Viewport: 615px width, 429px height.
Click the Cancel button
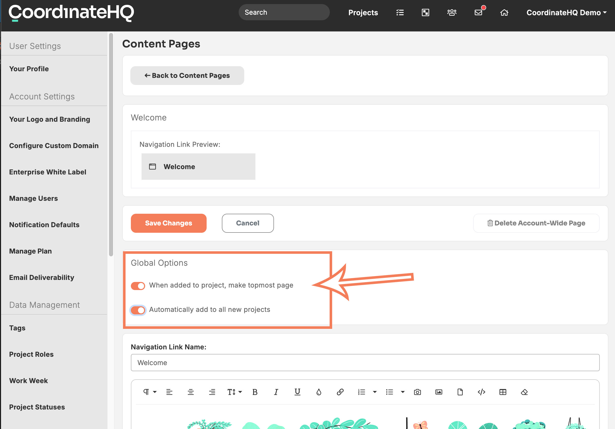(248, 223)
